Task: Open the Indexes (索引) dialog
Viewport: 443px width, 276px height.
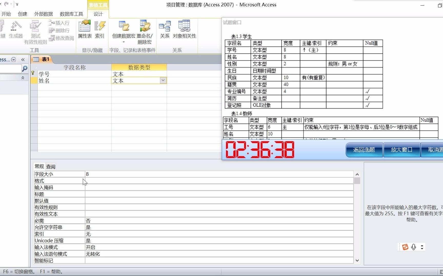Action: pos(100,29)
